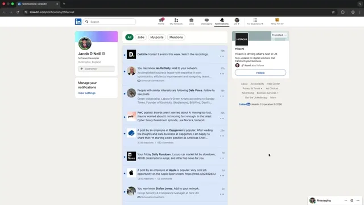View 4 mutual connections of Ian Rafferty
This screenshot has height=205, width=364.
(151, 81)
